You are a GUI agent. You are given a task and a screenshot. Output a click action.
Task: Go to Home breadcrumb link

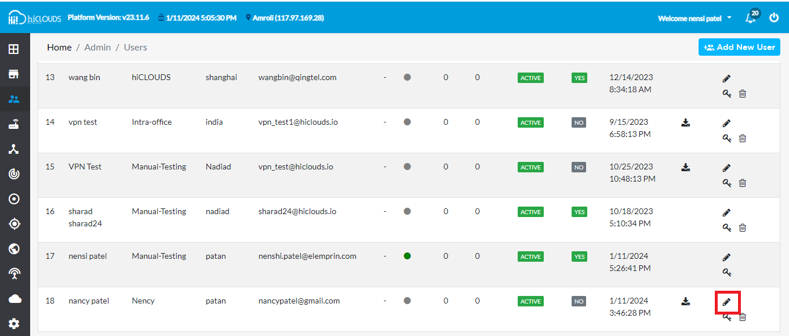pos(59,48)
